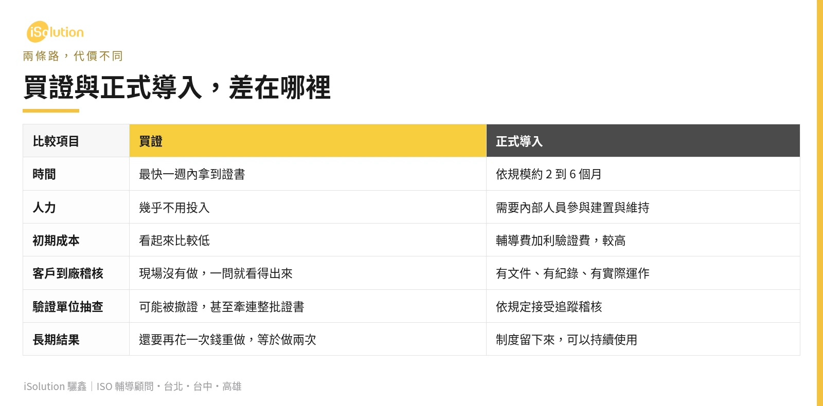
Task: Click the iSolution logo
Action: point(55,32)
